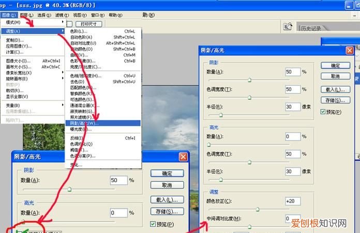Click 载入(L)... in the compact dialog
Image resolution: width=360 pixels, height=233 pixels.
click(x=167, y=200)
